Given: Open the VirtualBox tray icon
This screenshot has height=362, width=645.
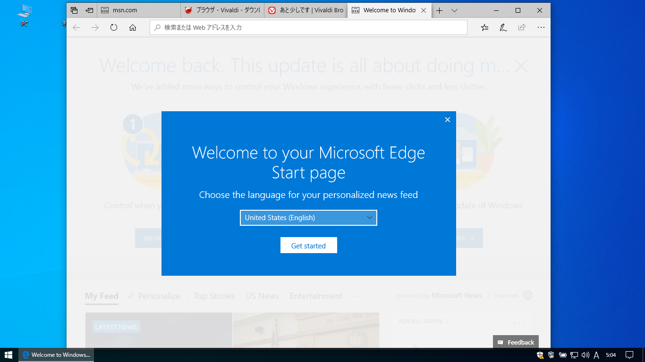Looking at the screenshot, I should pos(551,355).
